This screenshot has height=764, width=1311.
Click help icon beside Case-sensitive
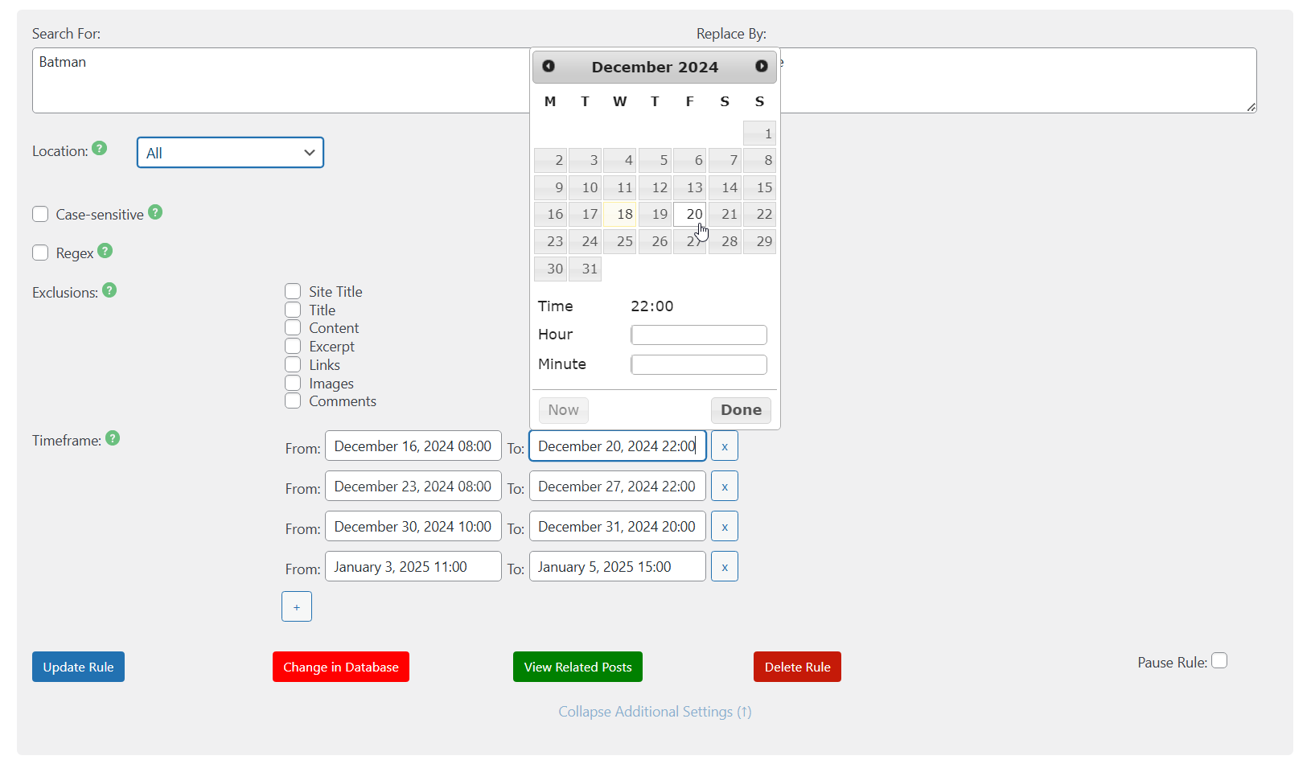pos(155,212)
